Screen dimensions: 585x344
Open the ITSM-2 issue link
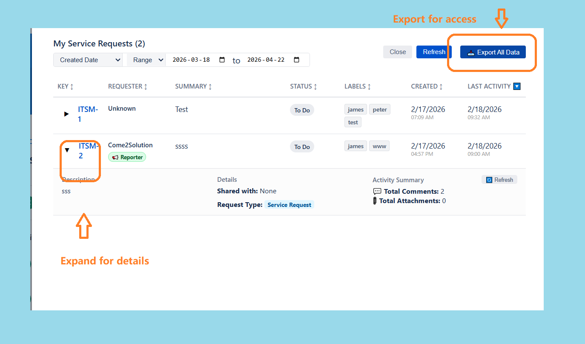pos(89,151)
